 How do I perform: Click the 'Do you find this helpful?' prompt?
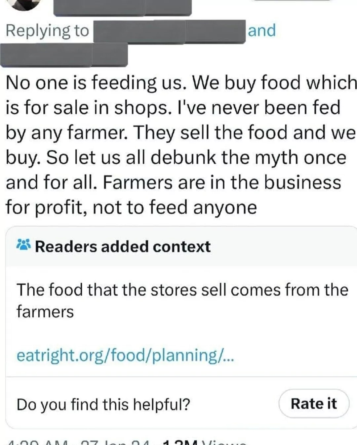click(103, 404)
